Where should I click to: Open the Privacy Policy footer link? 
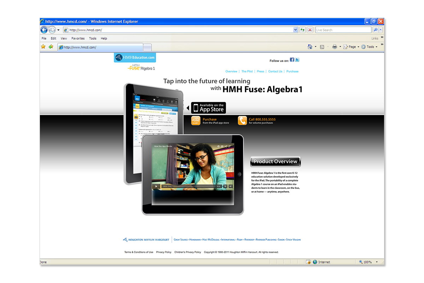164,252
